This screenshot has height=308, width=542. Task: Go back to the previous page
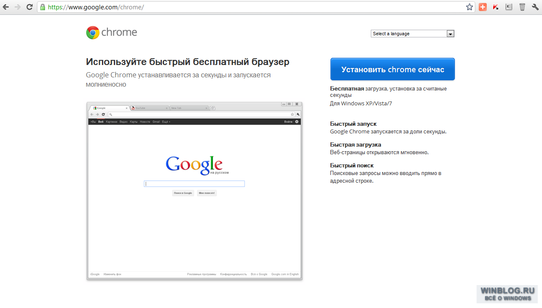pos(6,7)
